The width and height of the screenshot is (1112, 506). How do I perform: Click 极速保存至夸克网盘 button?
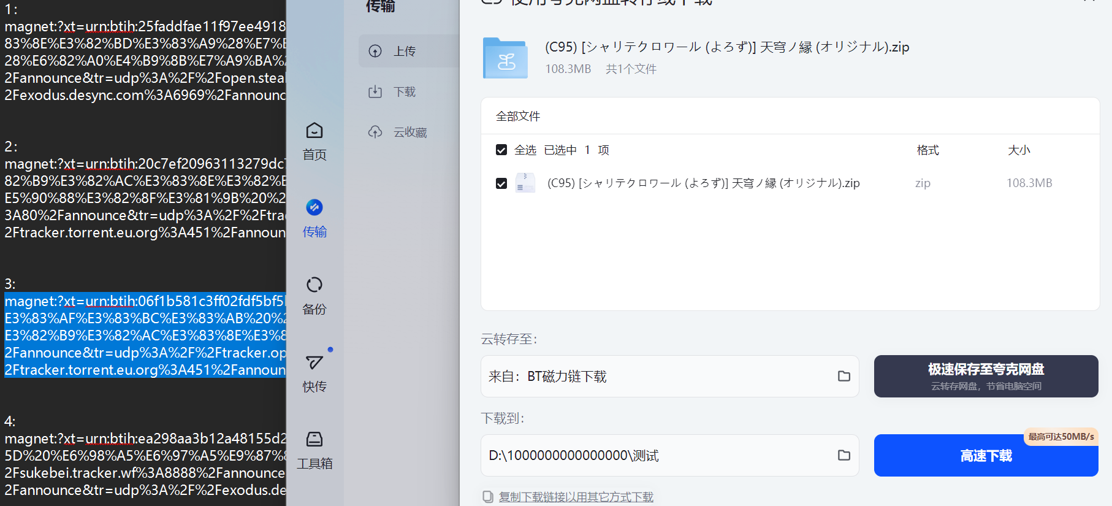point(986,376)
